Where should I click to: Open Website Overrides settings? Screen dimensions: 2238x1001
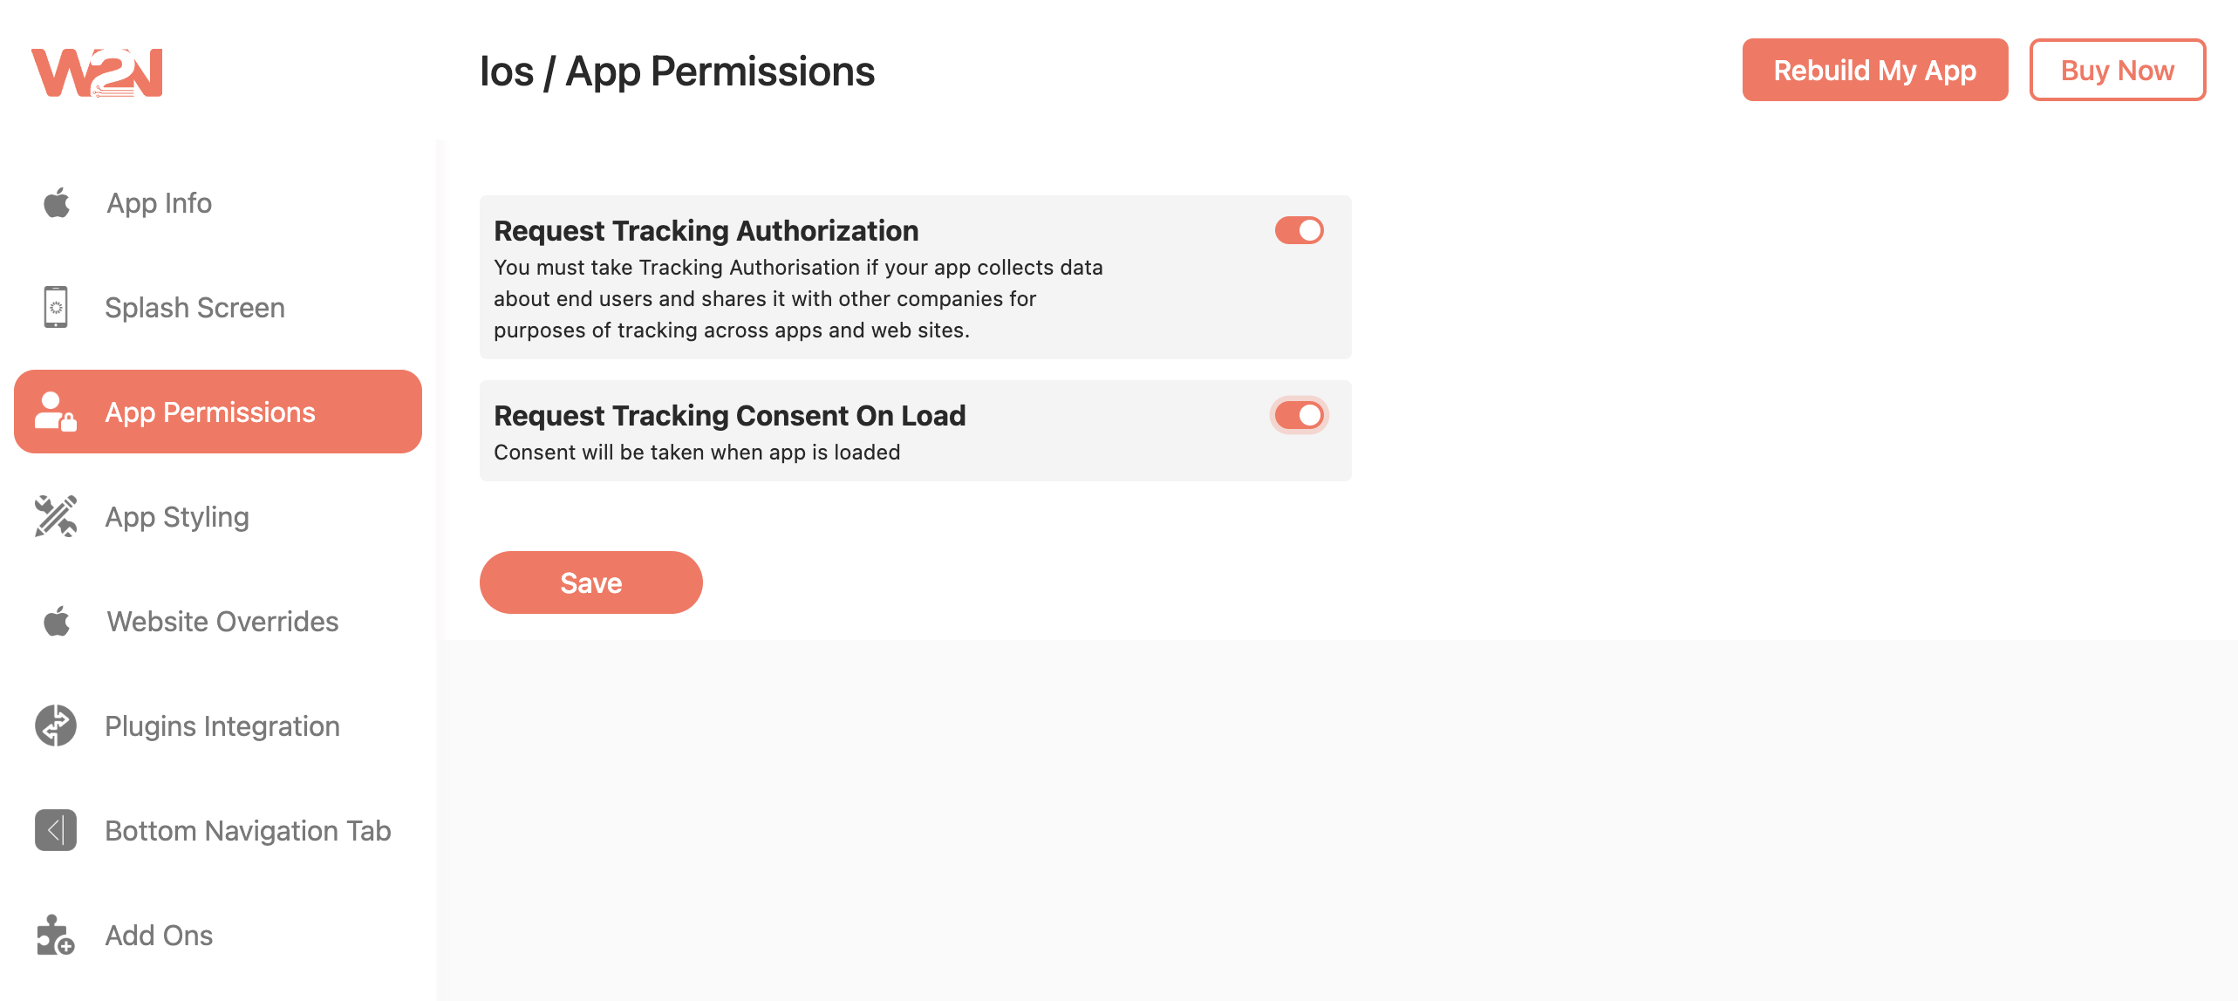click(x=222, y=622)
